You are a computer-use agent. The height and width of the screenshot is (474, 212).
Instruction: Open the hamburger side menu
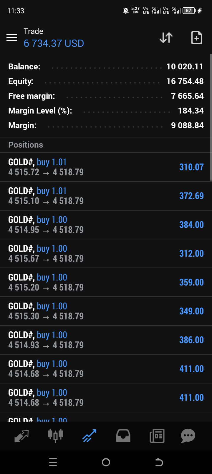tap(12, 38)
